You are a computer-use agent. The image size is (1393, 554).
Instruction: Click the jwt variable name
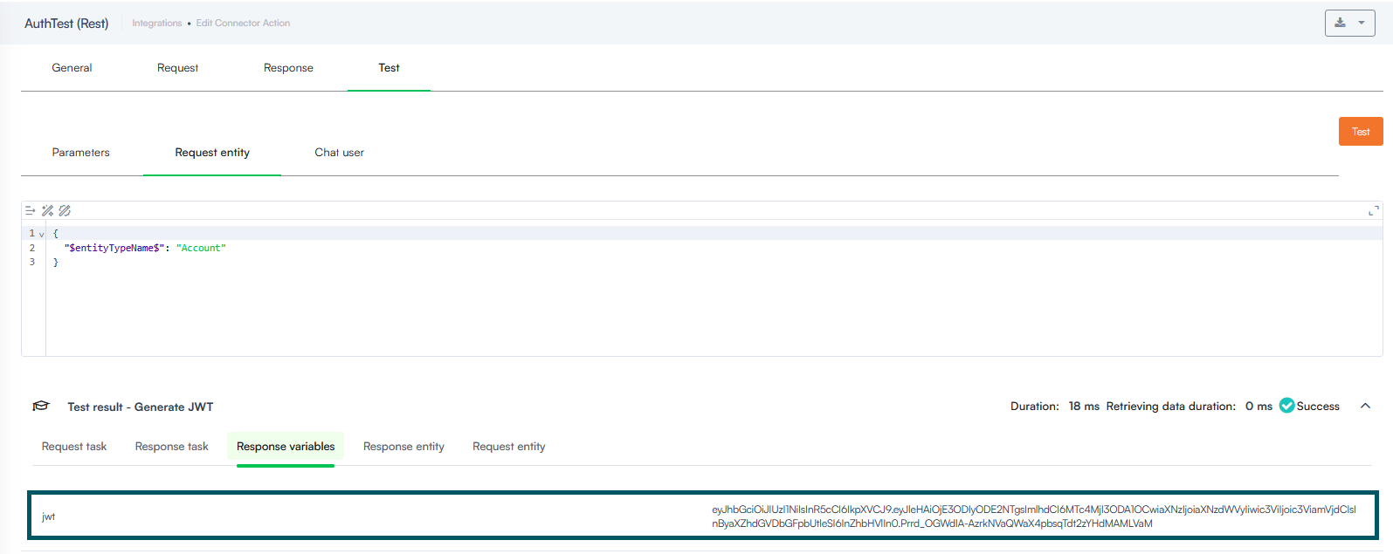48,516
